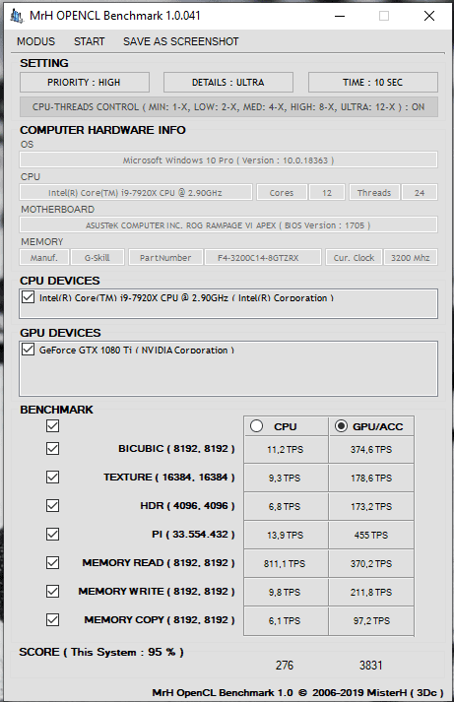Screen dimensions: 454x702
Task: Uncheck the TEXTURE benchmark checkbox
Action: 53,477
